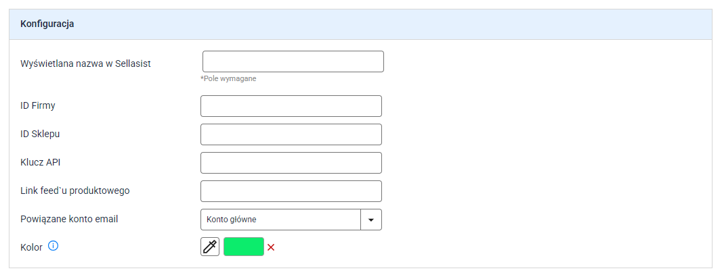Click the Link feed`u produktowego label
Viewport: 722px width, 277px height.
(x=75, y=191)
